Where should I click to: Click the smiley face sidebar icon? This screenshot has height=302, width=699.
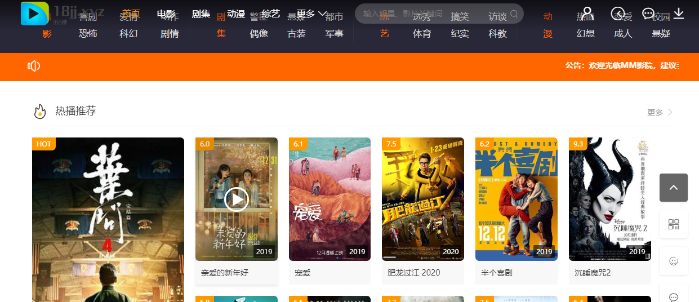(x=674, y=261)
